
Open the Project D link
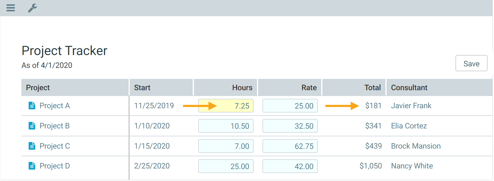[55, 166]
